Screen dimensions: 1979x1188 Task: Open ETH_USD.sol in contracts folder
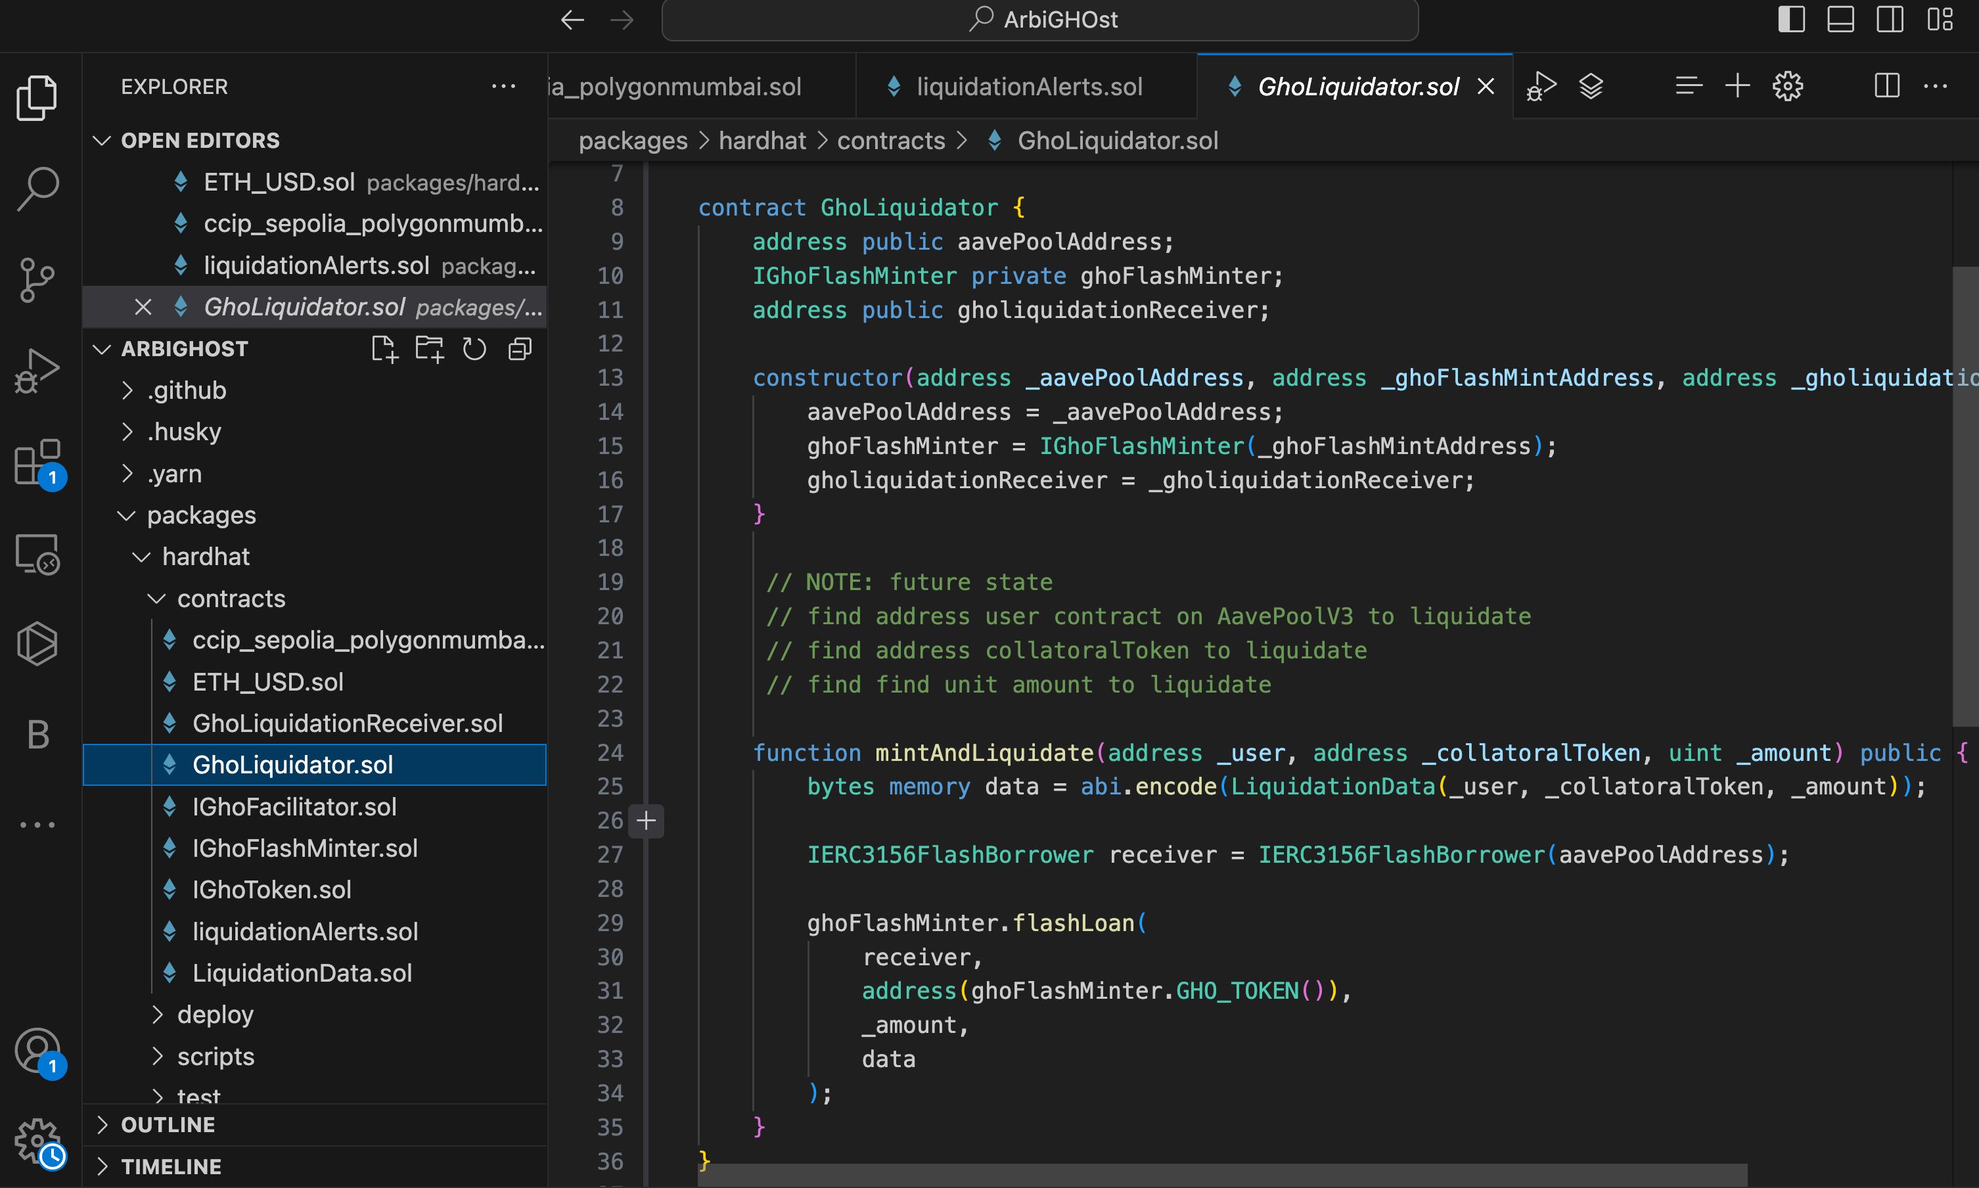(315, 682)
